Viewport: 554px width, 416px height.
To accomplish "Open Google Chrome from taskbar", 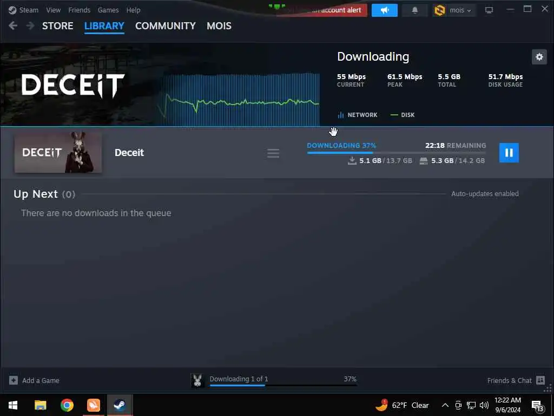I will tap(67, 405).
